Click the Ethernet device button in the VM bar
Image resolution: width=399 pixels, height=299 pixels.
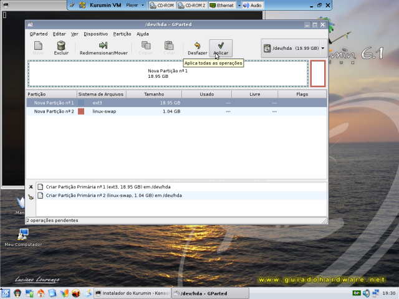pyautogui.click(x=222, y=5)
